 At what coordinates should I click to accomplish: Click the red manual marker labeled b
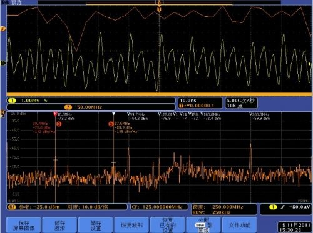pos(111,124)
